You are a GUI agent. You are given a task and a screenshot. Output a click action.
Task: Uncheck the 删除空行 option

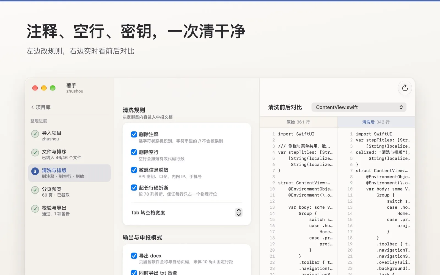coord(134,152)
